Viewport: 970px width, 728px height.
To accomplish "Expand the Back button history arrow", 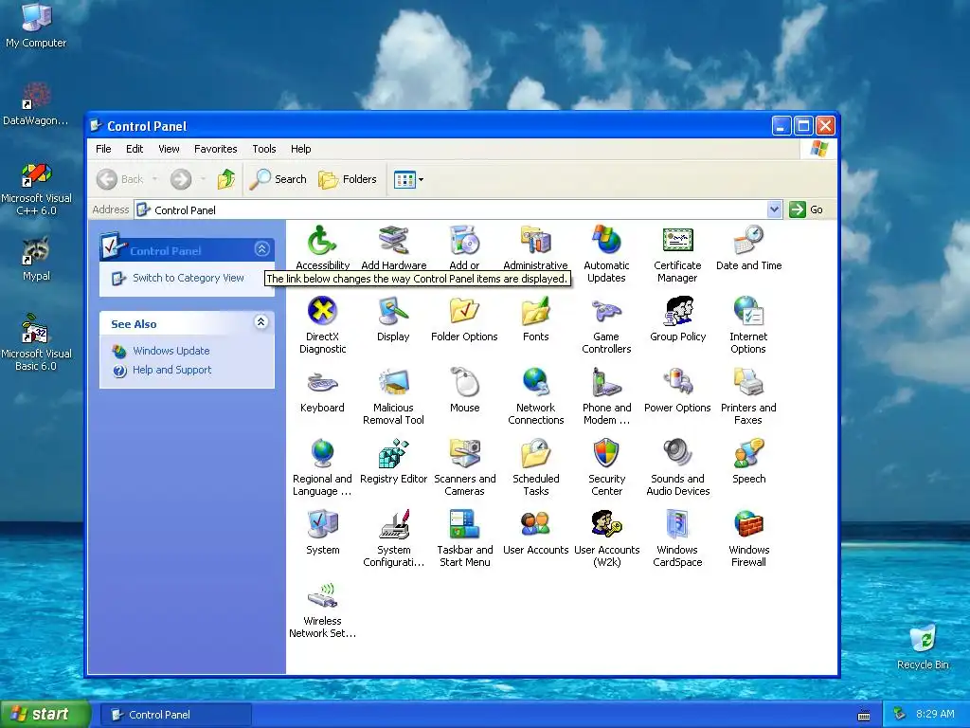I will 154,179.
